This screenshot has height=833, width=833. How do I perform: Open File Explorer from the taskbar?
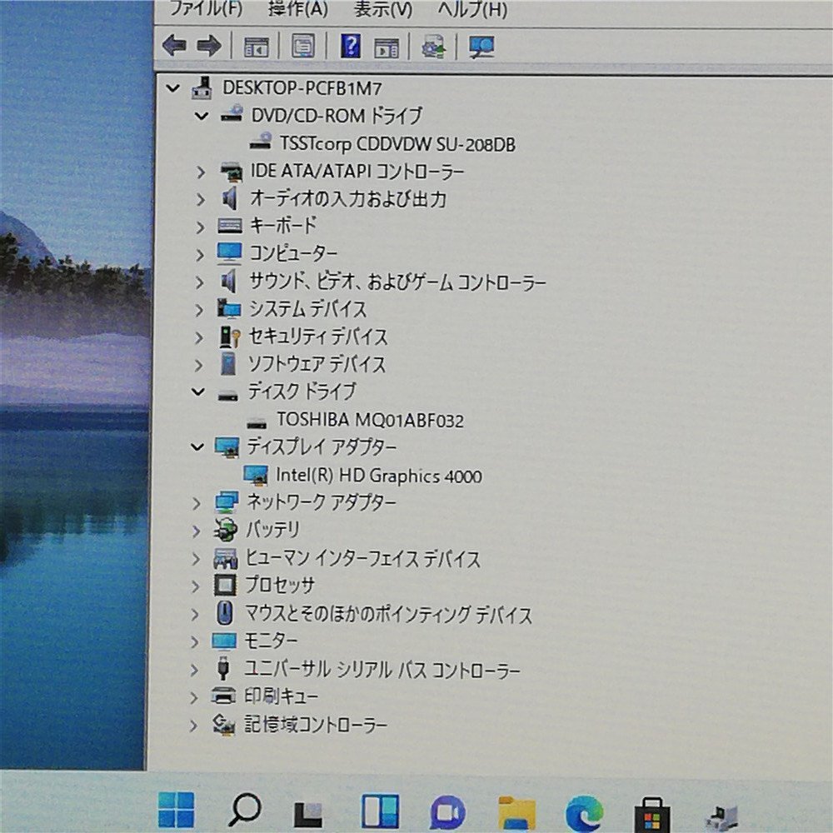point(516,813)
